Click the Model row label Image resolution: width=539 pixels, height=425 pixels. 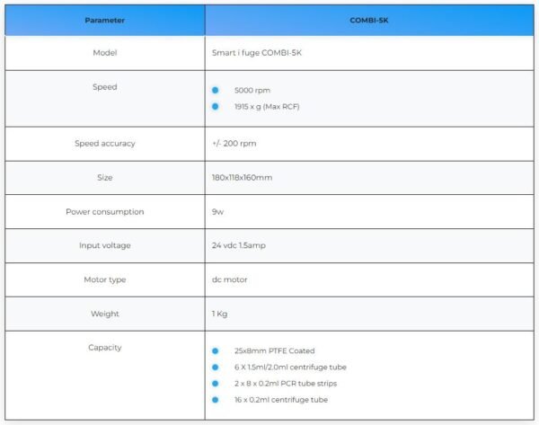(x=105, y=53)
